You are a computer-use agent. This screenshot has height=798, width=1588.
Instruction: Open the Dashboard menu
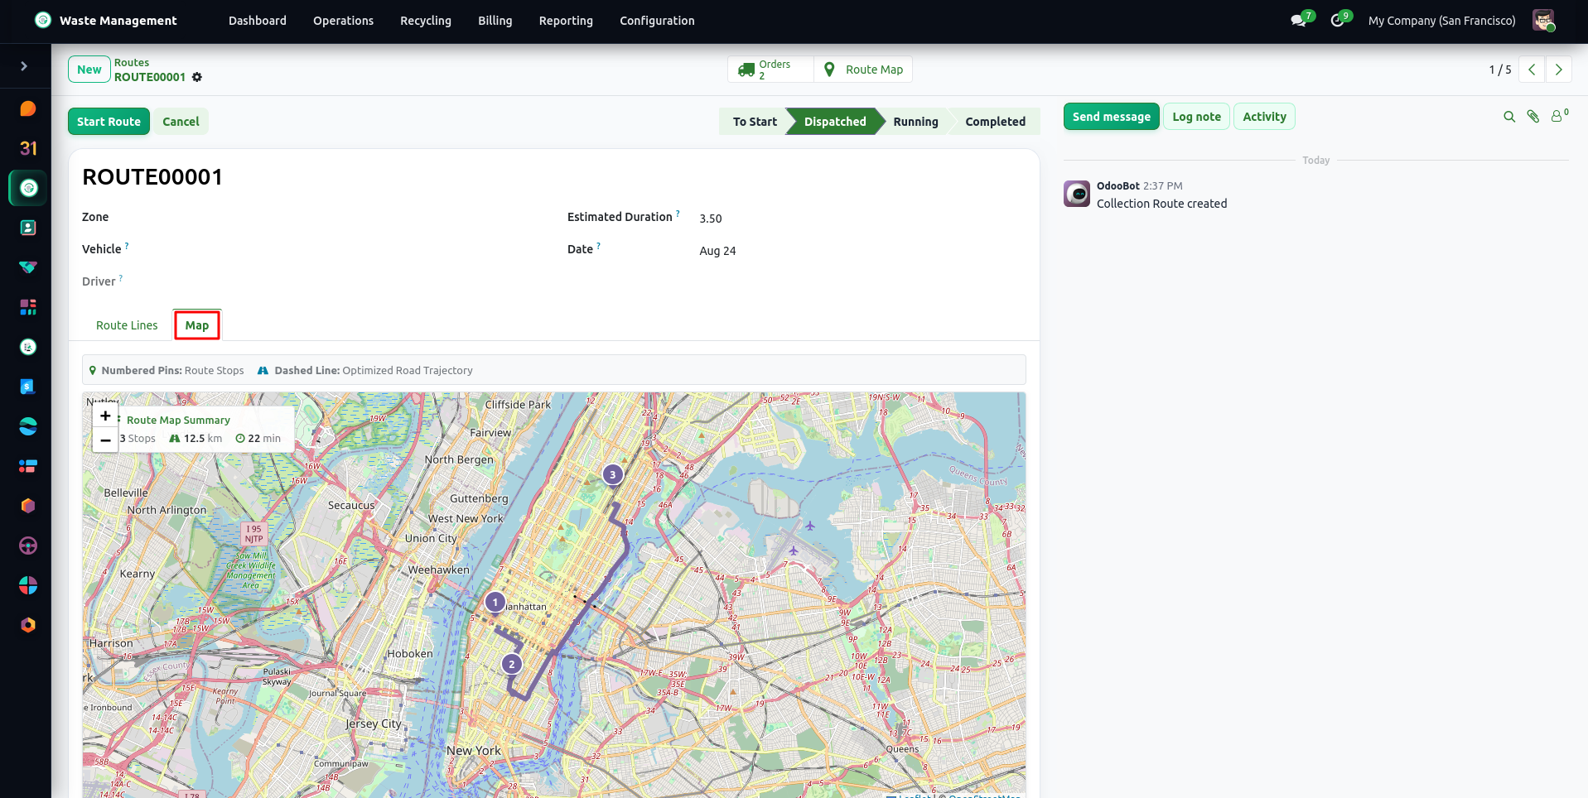click(258, 21)
